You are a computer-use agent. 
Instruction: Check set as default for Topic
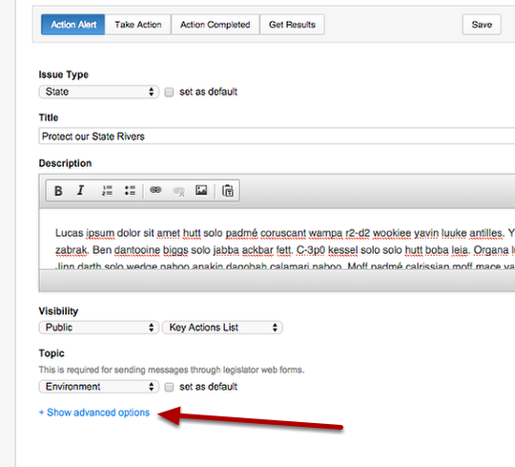coord(169,387)
